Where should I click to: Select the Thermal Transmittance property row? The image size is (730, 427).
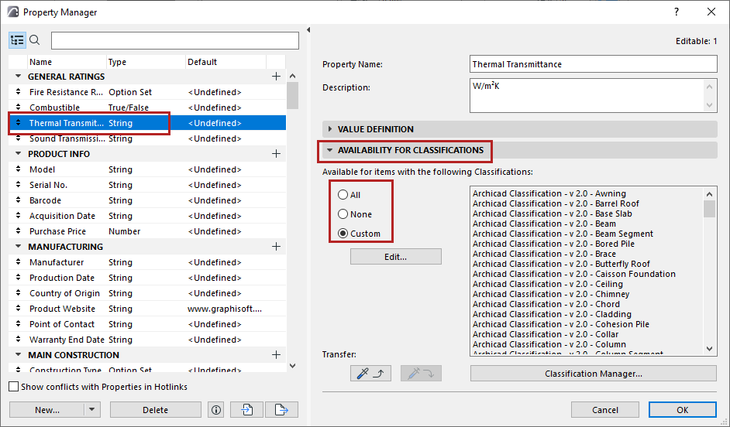[147, 123]
